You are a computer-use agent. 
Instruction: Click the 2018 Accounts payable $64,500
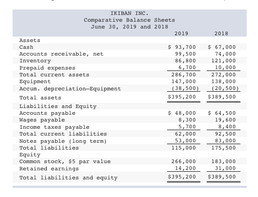coord(222,113)
